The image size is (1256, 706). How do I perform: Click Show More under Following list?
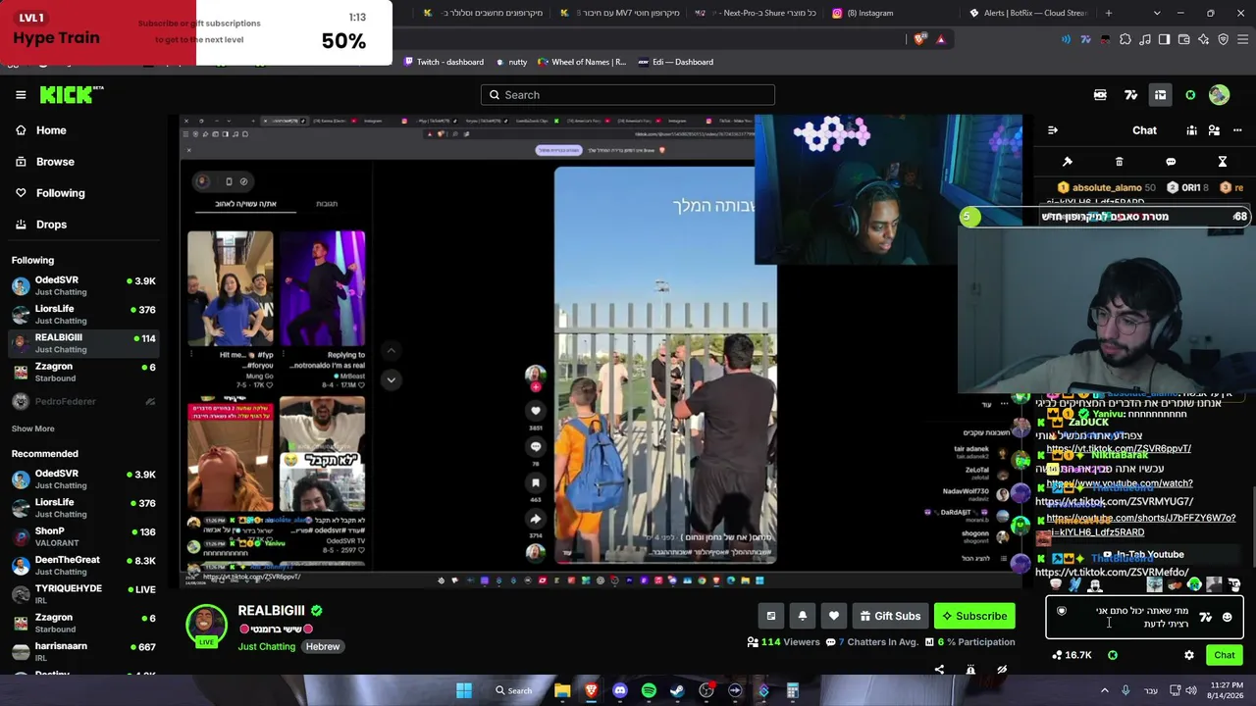tap(33, 429)
